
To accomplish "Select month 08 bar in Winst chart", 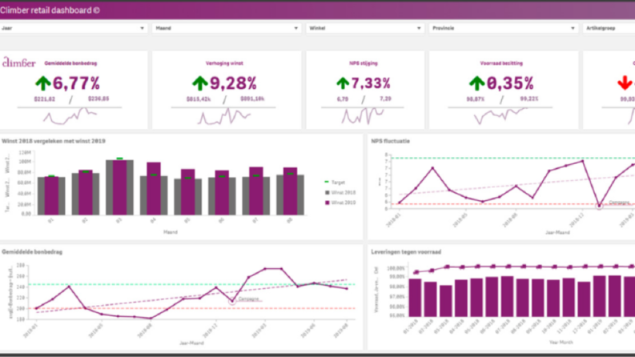I will click(x=290, y=191).
